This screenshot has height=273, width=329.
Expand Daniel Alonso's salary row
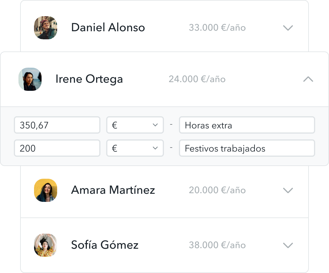pyautogui.click(x=288, y=28)
